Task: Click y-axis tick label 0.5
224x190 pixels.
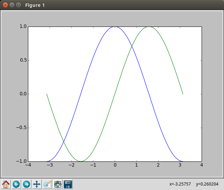Action: tap(23, 60)
